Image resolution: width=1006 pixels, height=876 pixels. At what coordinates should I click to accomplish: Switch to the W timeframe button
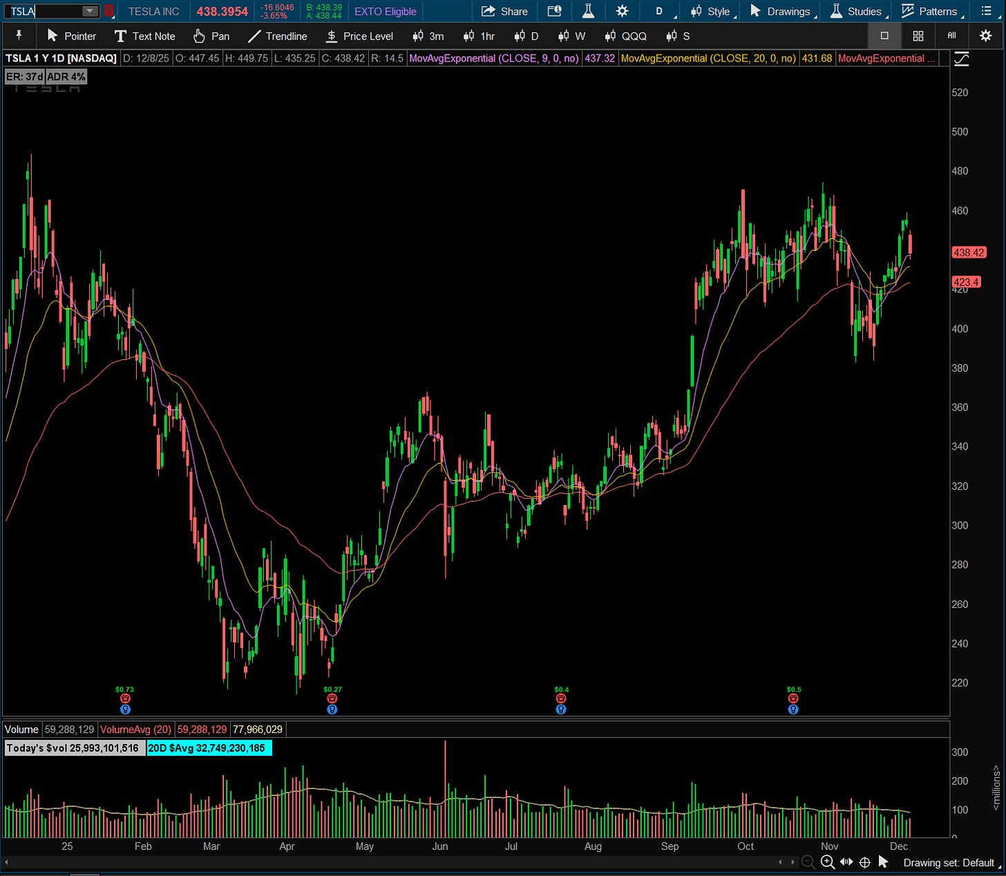(572, 36)
